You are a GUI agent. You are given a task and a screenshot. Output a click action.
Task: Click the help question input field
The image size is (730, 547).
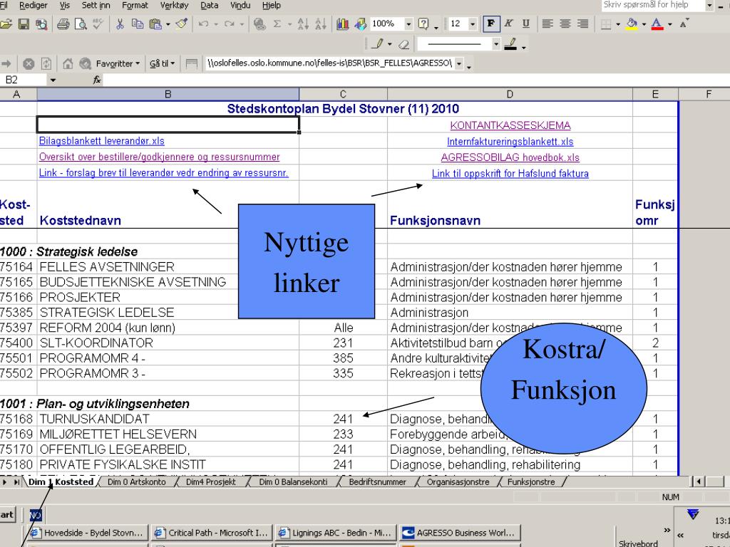[652, 5]
